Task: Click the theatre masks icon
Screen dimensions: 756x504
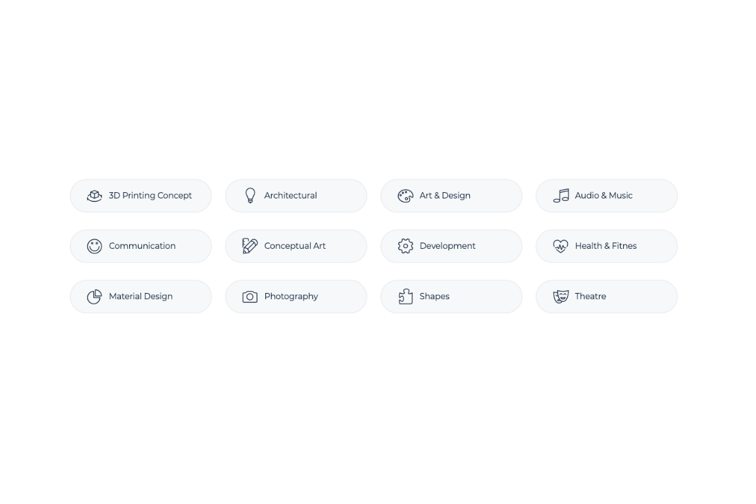Action: click(561, 297)
